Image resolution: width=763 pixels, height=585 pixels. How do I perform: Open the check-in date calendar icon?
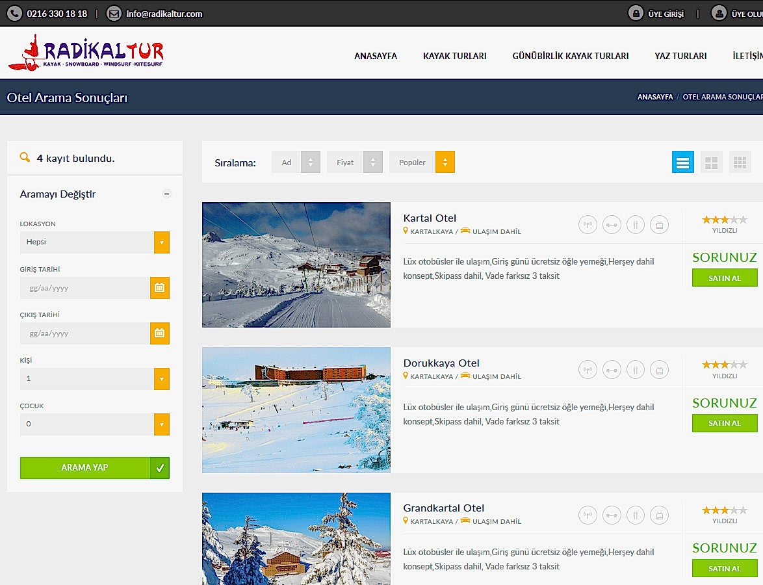pos(160,288)
